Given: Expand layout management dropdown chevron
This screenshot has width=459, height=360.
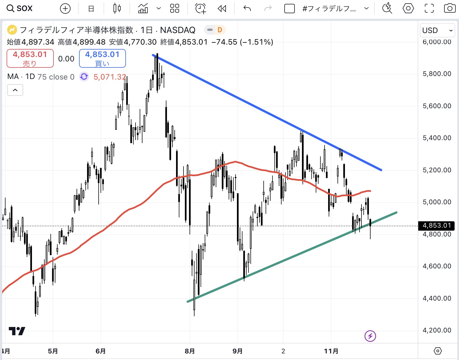Looking at the screenshot, I should click(366, 9).
